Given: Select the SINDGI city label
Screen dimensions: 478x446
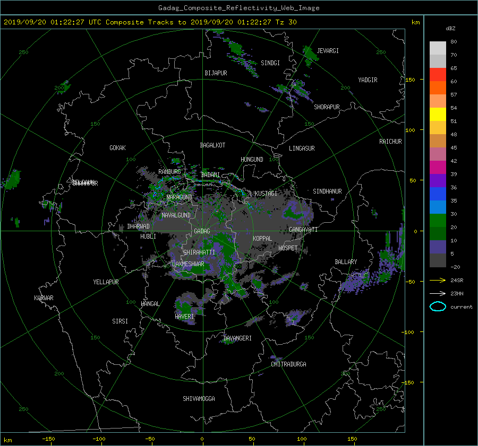Looking at the screenshot, I should click(x=270, y=63).
